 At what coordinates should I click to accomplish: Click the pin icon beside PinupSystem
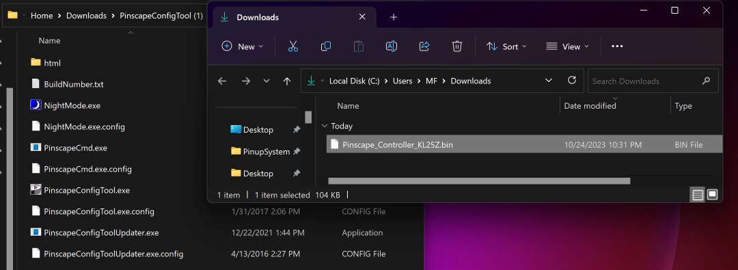[x=297, y=152]
